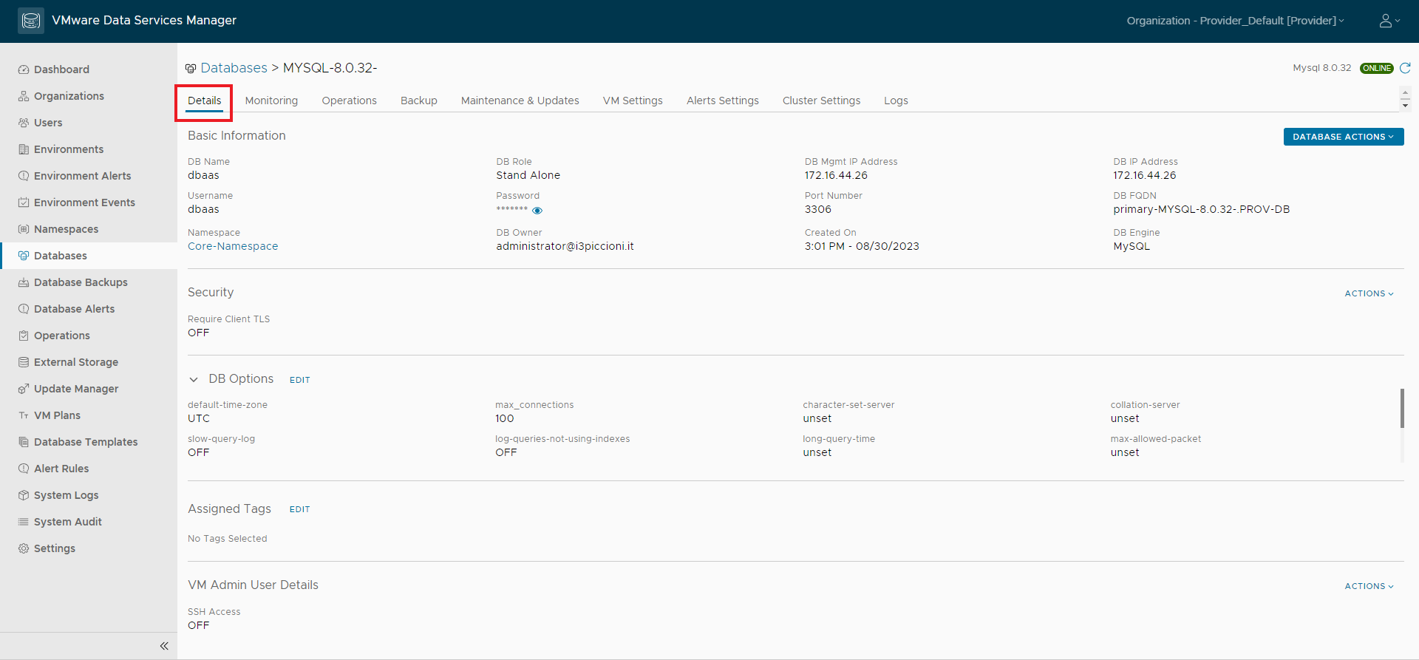The height and width of the screenshot is (660, 1419).
Task: Click the System Logs sidebar icon
Action: pyautogui.click(x=24, y=495)
